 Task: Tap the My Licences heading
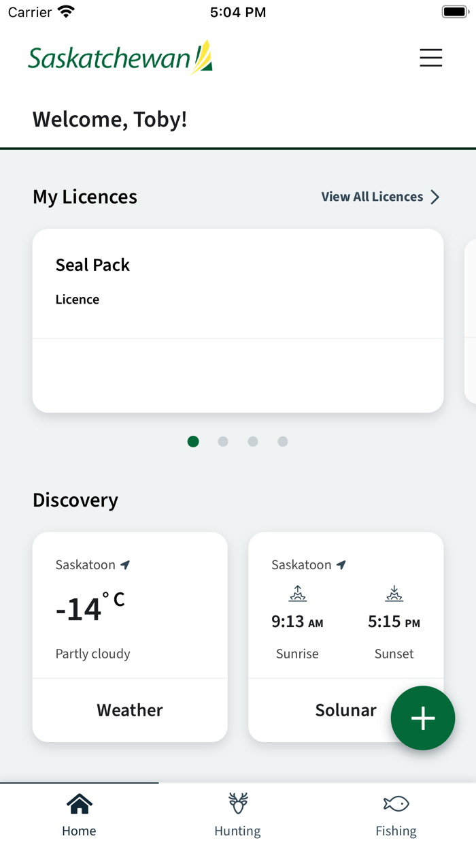point(85,197)
